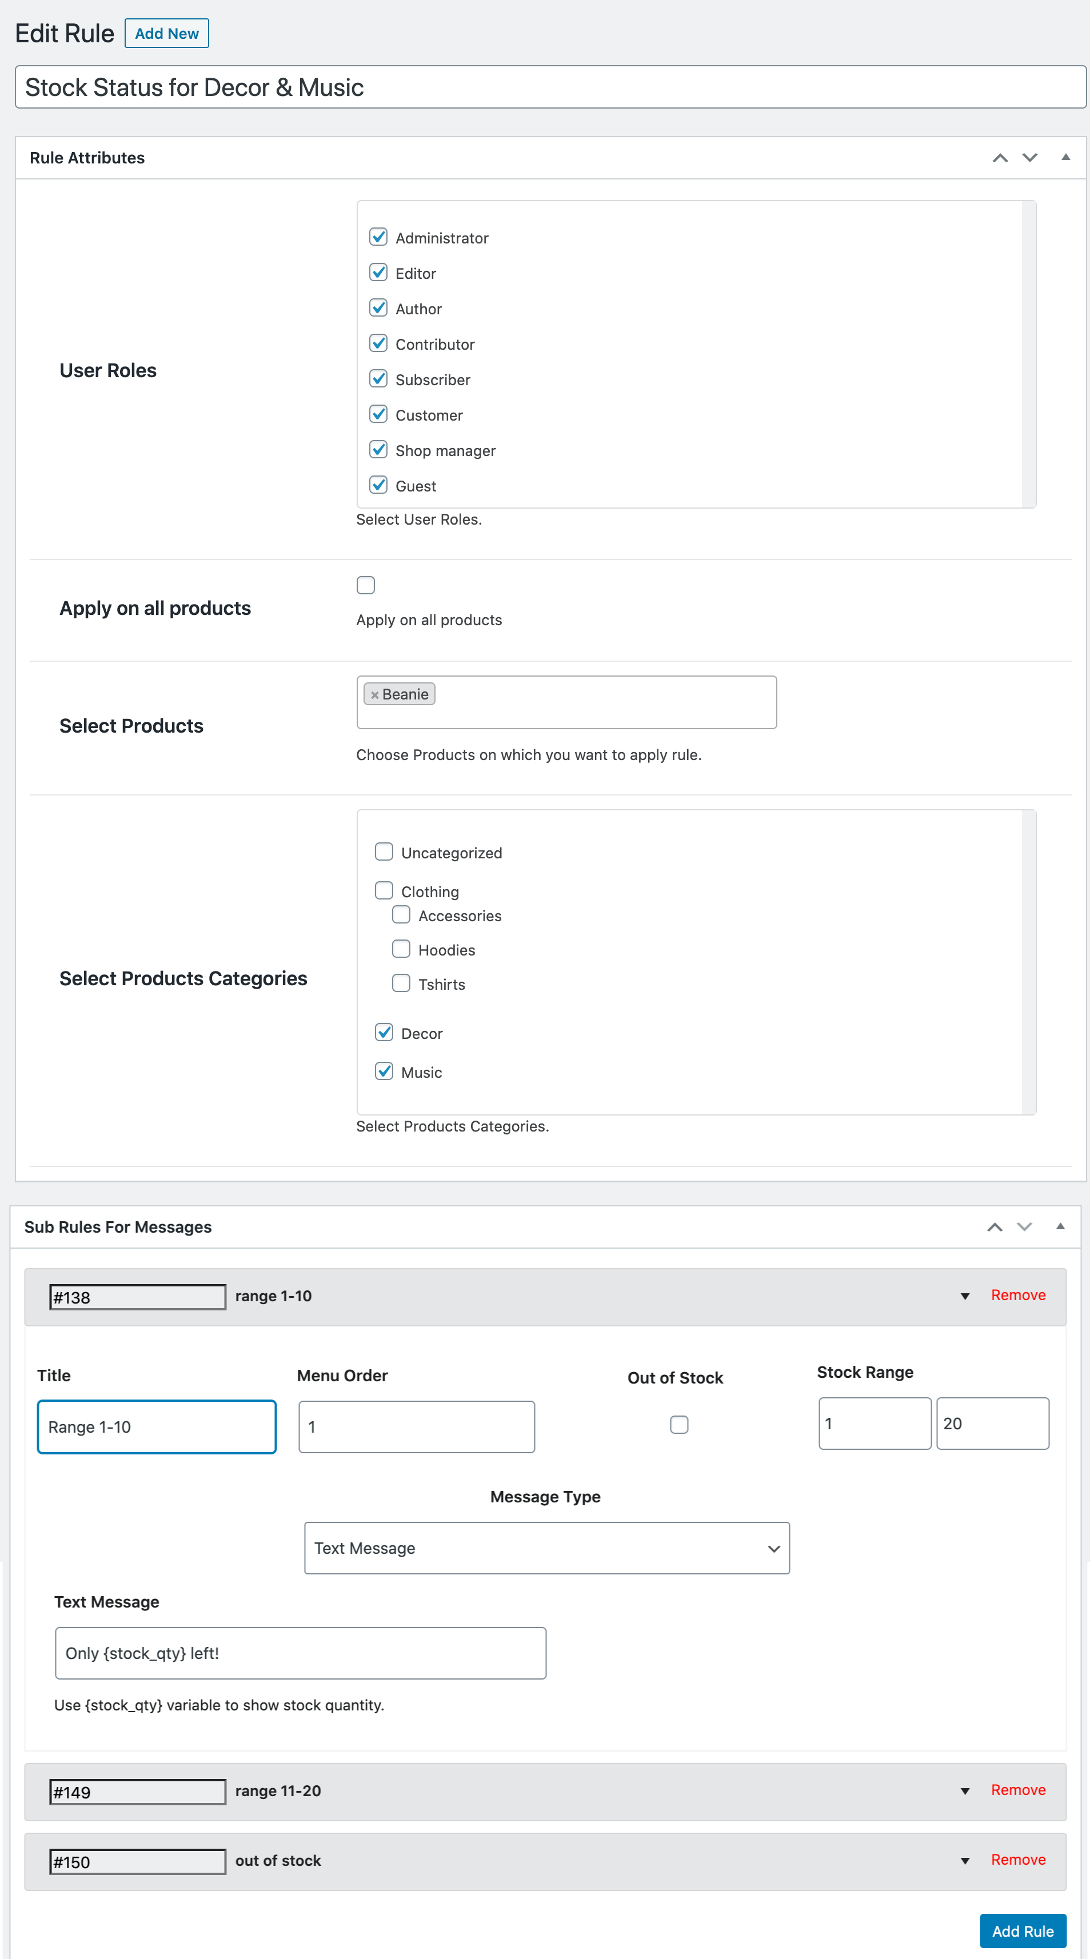Click the Text Message input box
This screenshot has width=1090, height=1959.
[301, 1653]
